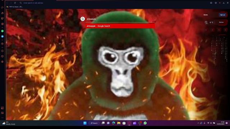Click the Google logo in search box

point(83,19)
